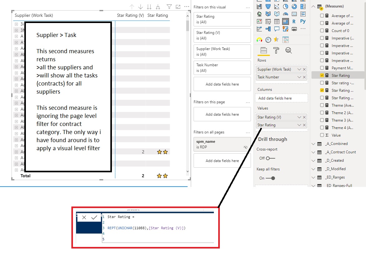This screenshot has width=366, height=260.
Task: Switch to the Fields well tab
Action: pyautogui.click(x=263, y=50)
